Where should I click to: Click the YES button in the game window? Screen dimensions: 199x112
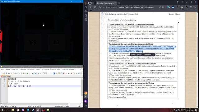click(x=33, y=42)
